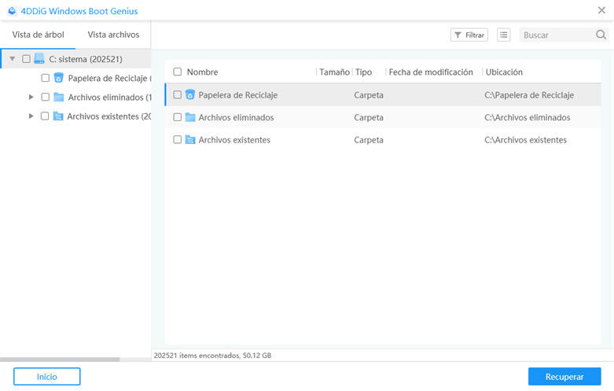Collapse the C: sistema tree node
Viewport: 614px width, 391px height.
click(x=12, y=59)
